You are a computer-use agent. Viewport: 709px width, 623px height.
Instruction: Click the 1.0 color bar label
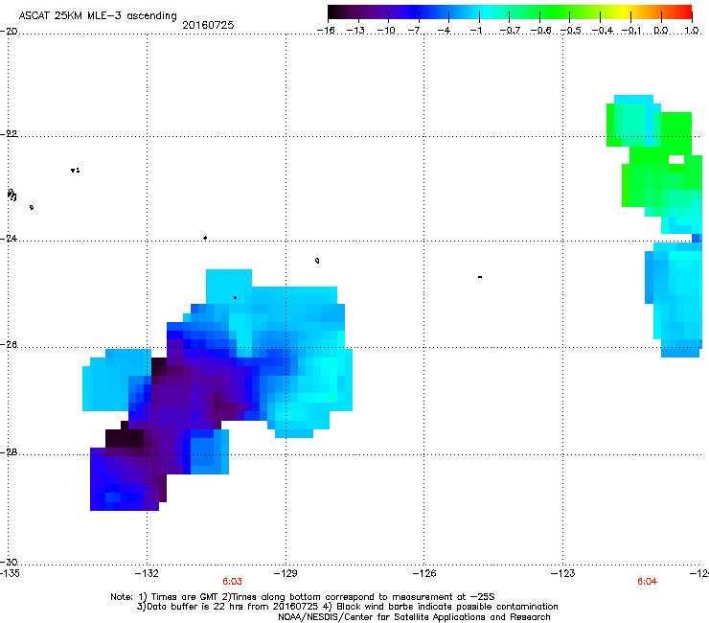click(692, 31)
